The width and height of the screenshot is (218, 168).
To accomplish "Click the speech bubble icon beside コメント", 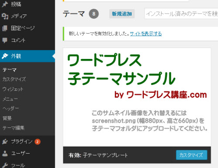I will coord(5,40).
